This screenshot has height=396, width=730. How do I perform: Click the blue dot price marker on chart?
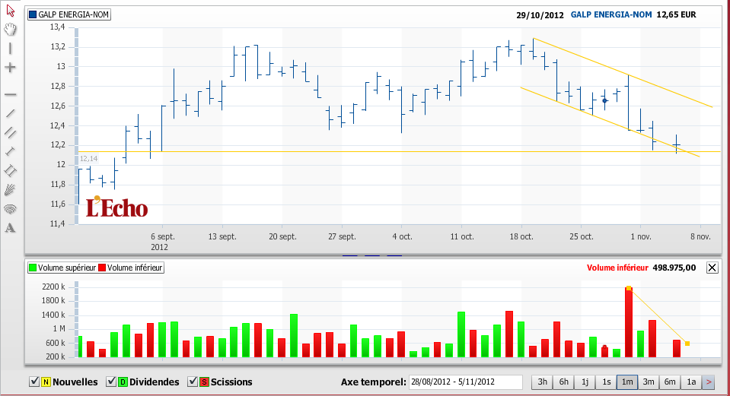click(604, 100)
